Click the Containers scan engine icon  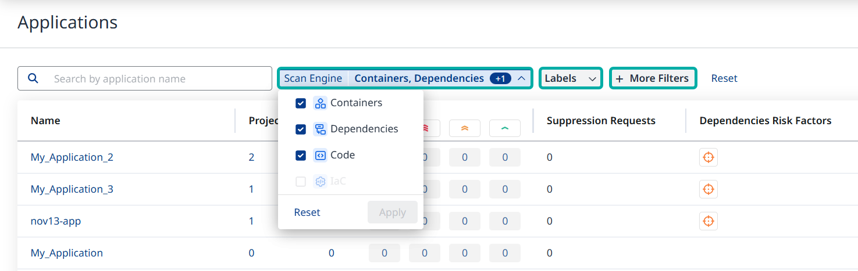click(x=320, y=103)
